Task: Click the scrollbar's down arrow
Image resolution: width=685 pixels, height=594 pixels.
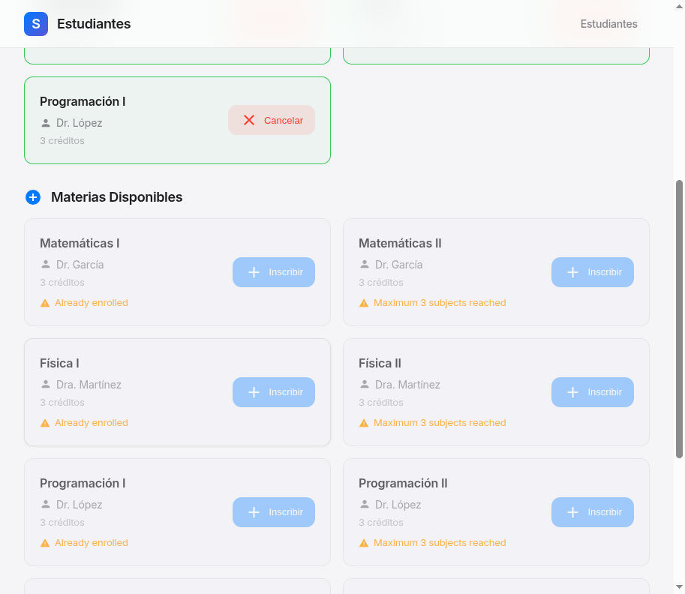Action: 680,586
